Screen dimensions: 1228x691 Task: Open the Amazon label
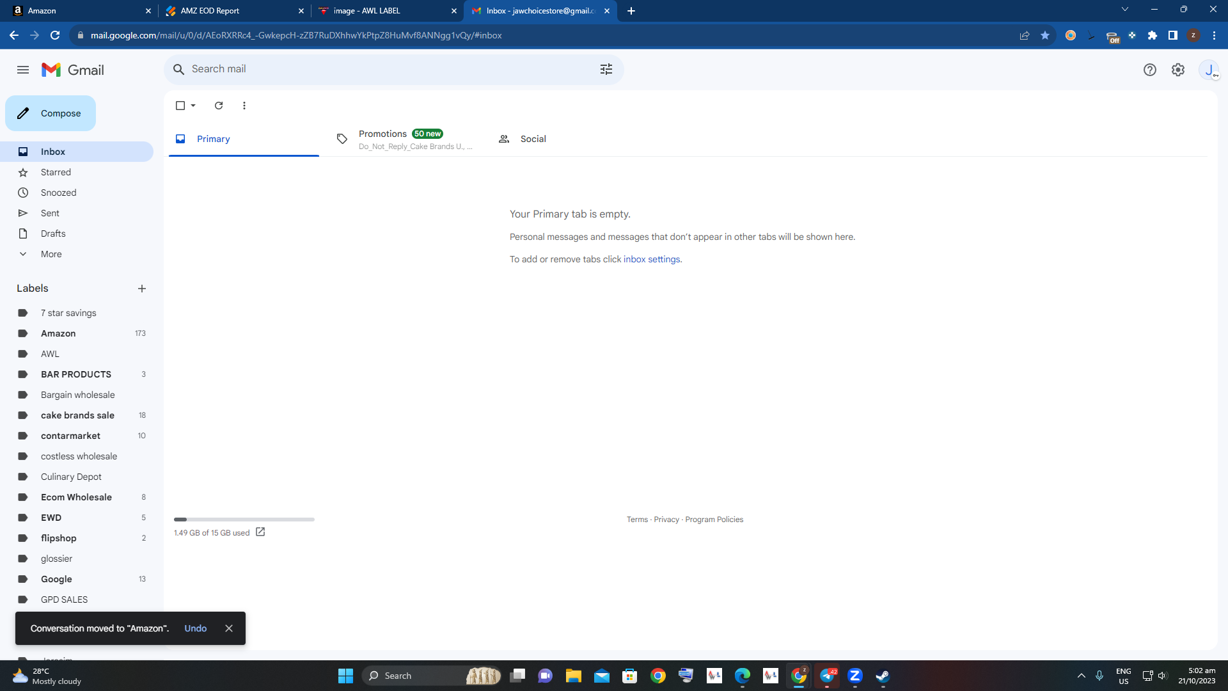77,333
